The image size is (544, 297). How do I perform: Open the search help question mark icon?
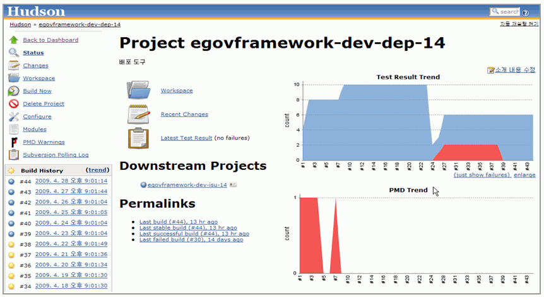click(x=526, y=12)
